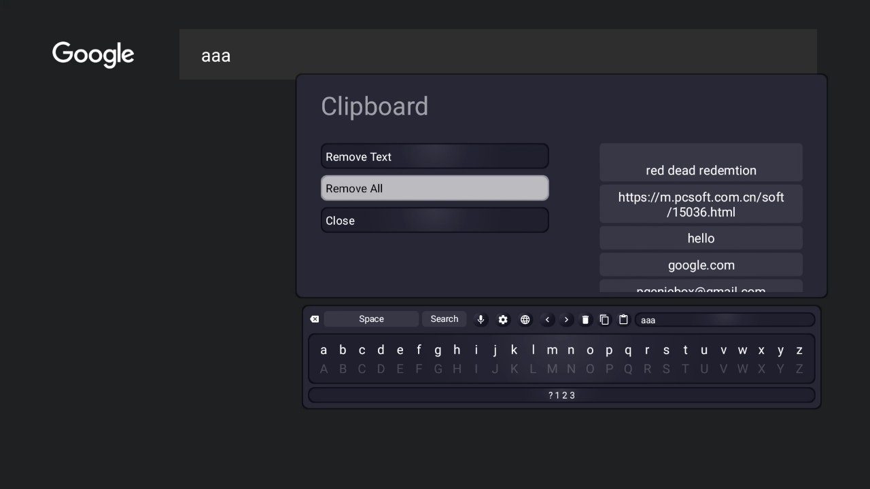Tap the lowercase c key
The image size is (870, 489).
(x=362, y=350)
